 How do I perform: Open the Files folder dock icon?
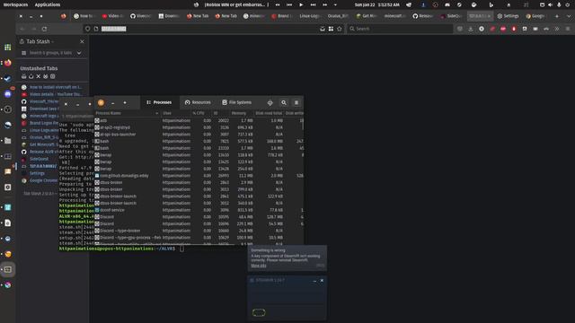(x=8, y=141)
